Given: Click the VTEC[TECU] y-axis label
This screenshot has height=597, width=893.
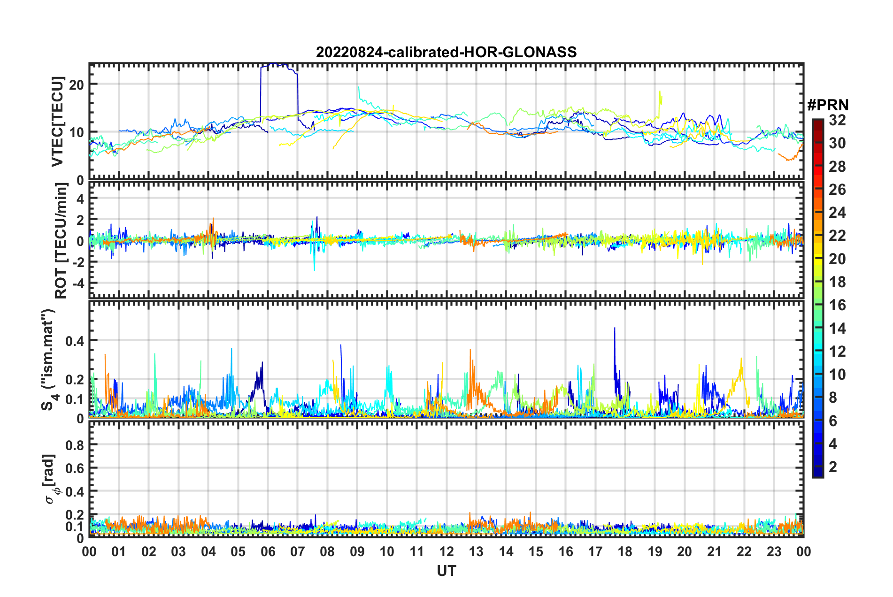Looking at the screenshot, I should [57, 122].
